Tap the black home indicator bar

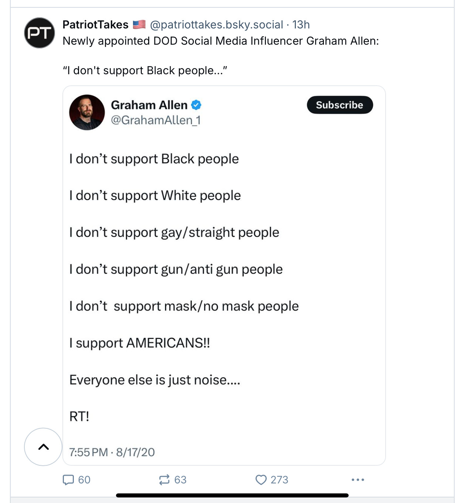click(x=232, y=495)
